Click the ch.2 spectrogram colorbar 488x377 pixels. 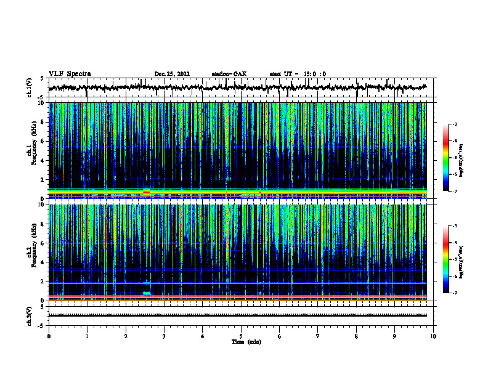point(445,259)
